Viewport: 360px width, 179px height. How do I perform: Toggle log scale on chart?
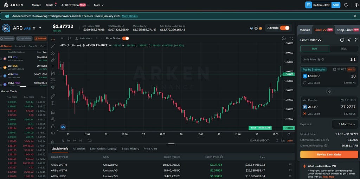click(283, 140)
